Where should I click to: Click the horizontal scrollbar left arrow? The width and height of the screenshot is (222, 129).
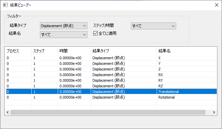8,112
